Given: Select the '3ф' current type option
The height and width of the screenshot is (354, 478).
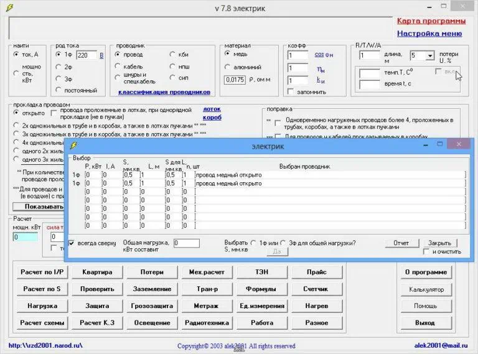Looking at the screenshot, I should pos(59,78).
